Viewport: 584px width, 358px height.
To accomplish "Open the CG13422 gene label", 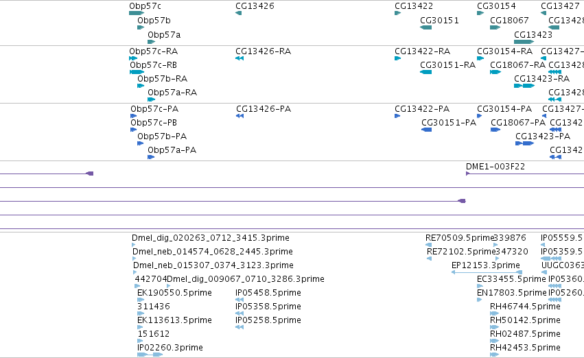I will click(x=414, y=6).
